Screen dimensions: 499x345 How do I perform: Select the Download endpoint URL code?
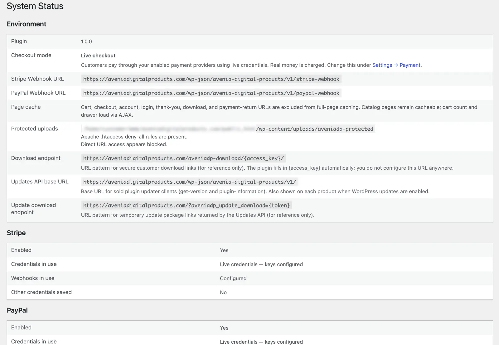point(183,158)
